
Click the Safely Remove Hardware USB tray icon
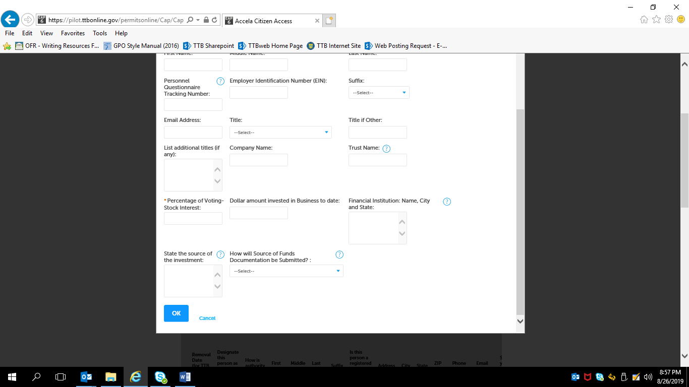point(624,376)
